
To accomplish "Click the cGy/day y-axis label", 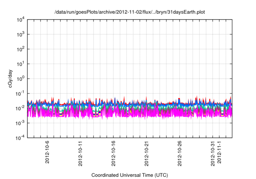I will coord(6,79).
